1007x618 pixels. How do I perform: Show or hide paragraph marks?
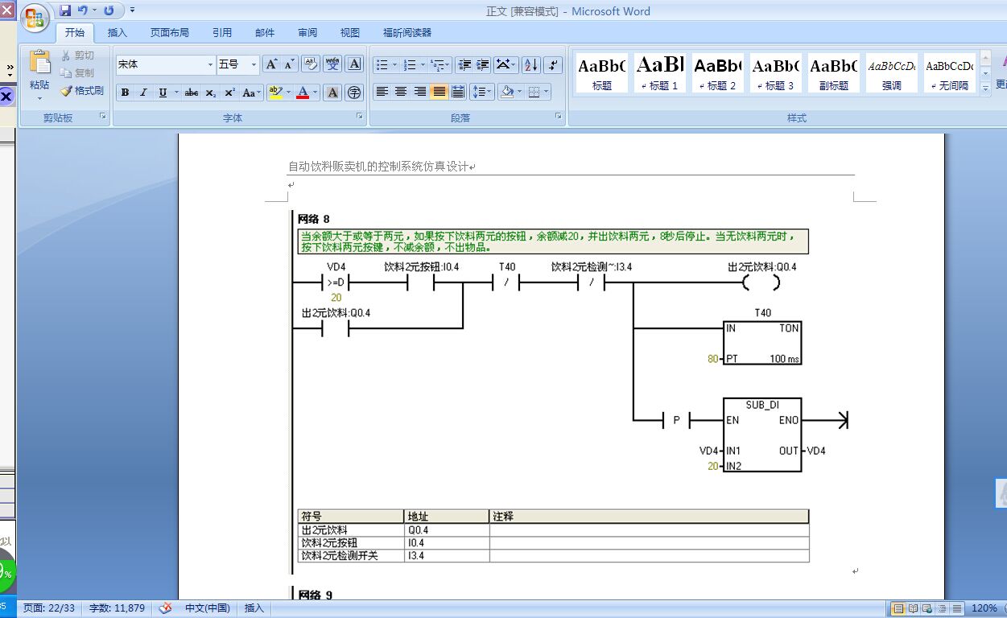coord(553,64)
